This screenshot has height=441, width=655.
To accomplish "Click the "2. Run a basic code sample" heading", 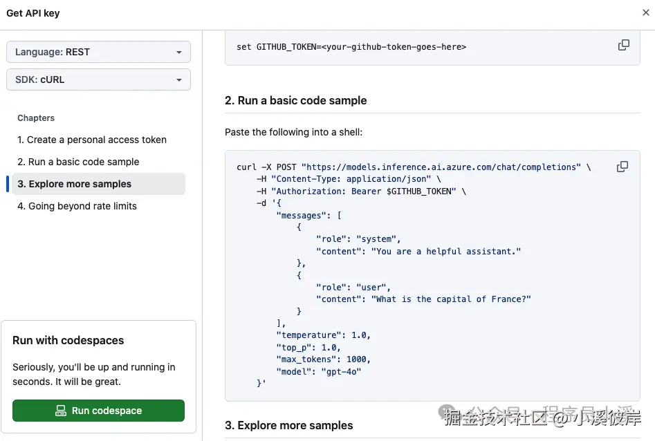I will tap(296, 100).
